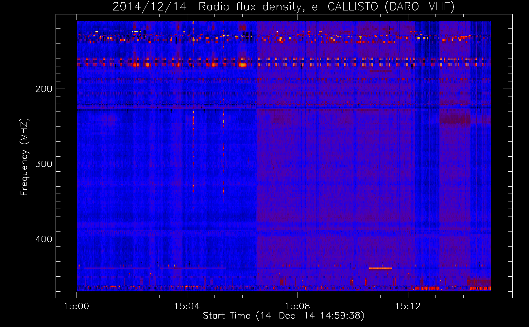Click the '15:04' time tick label

[187, 306]
